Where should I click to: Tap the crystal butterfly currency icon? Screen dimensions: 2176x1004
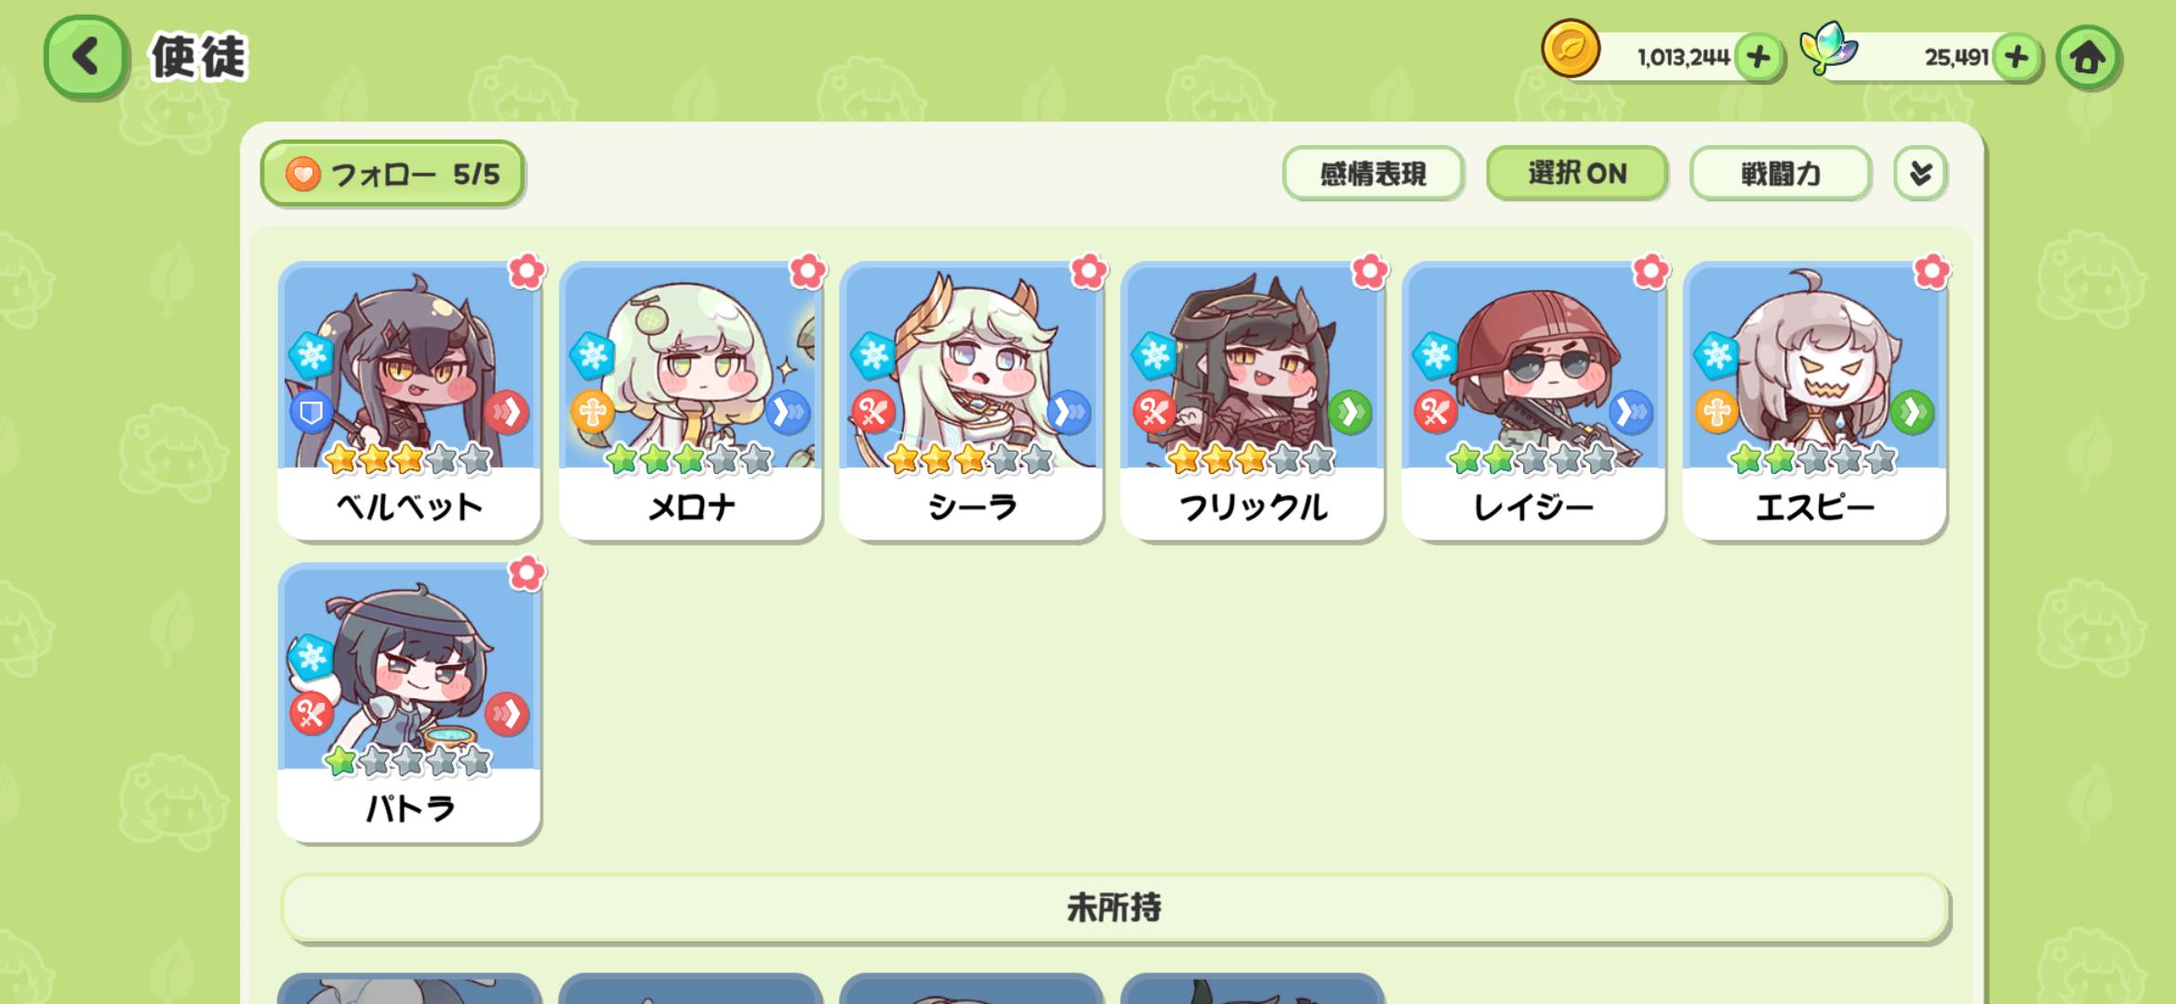[x=1828, y=49]
